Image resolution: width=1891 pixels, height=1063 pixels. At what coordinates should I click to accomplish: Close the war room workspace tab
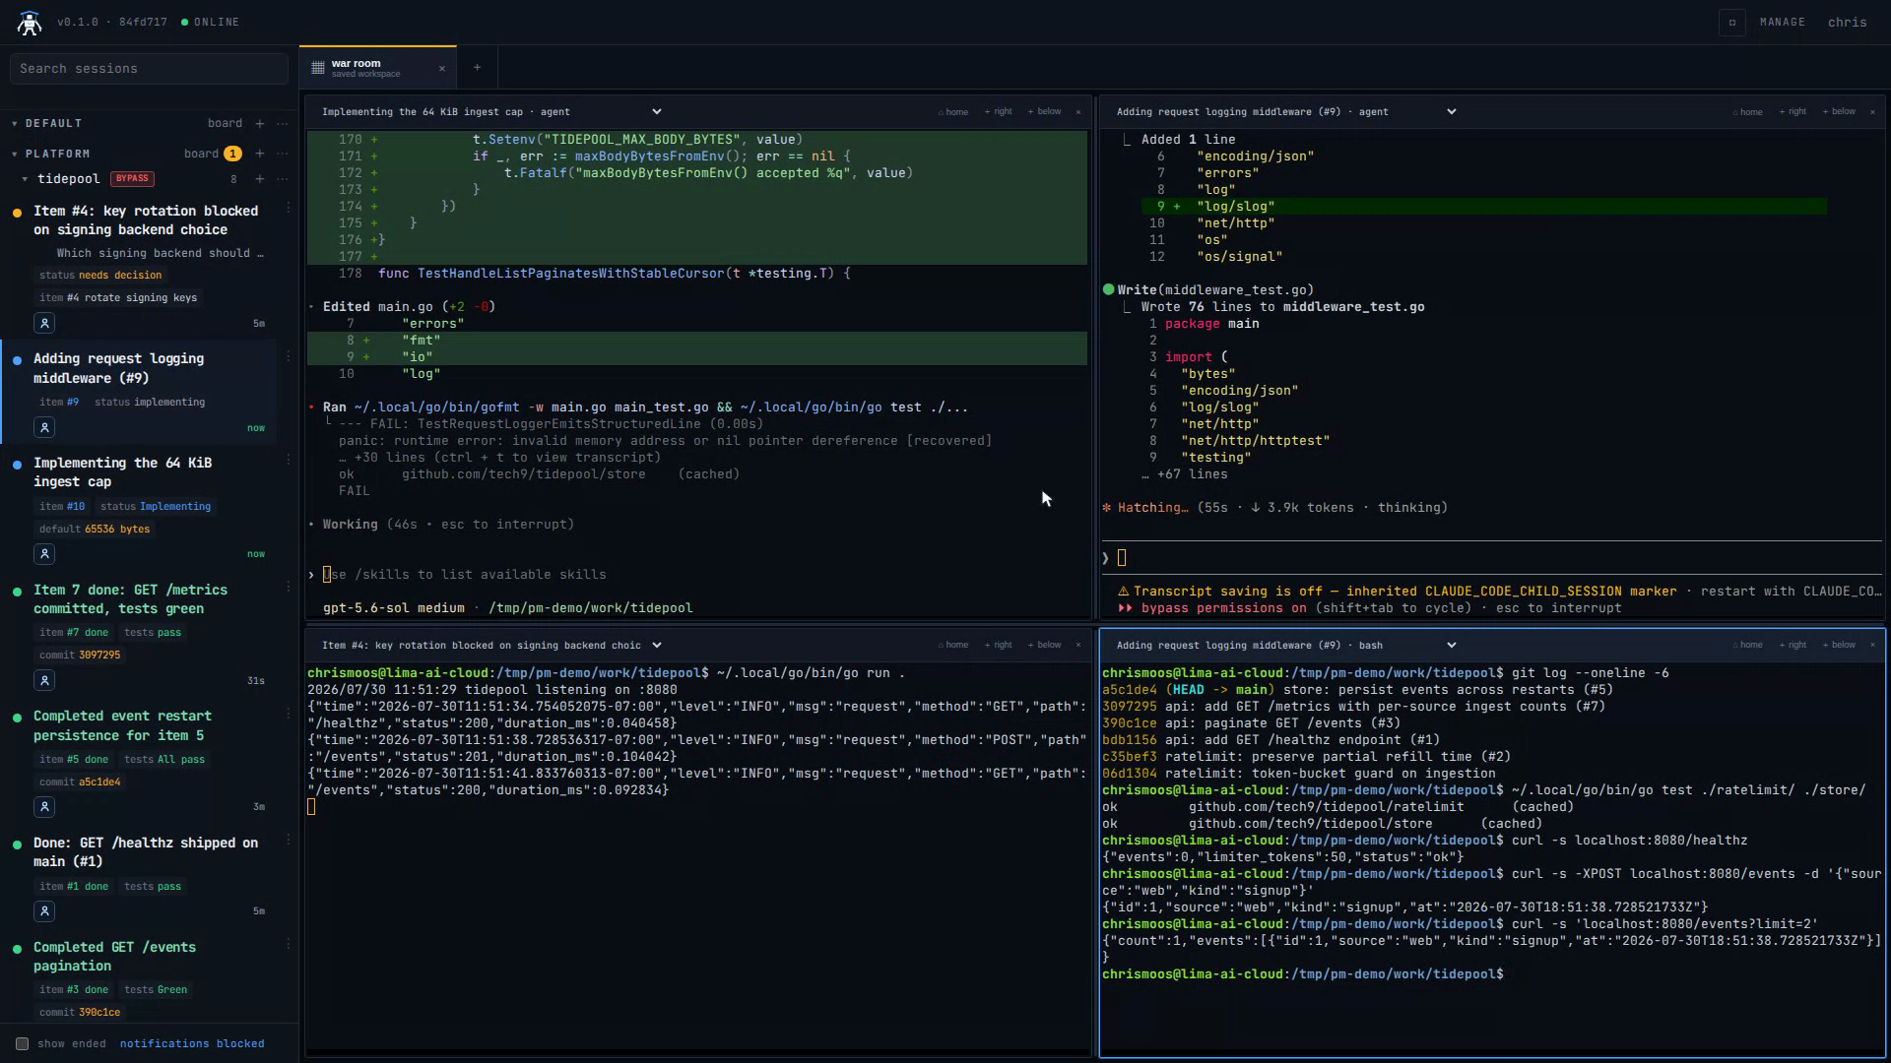pos(442,69)
